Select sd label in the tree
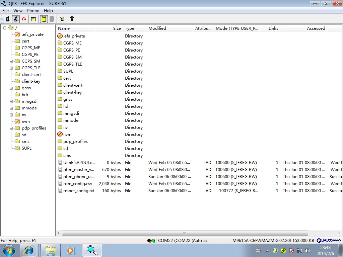Screen dimensions: 343x257 tap(24, 135)
